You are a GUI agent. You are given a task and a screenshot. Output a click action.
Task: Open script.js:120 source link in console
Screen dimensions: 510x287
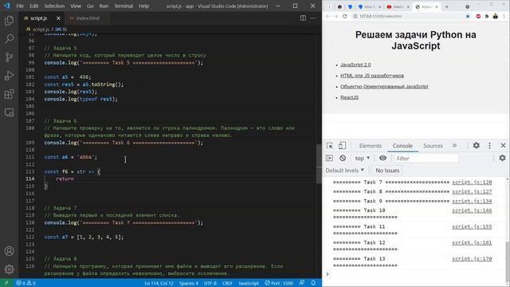472,183
